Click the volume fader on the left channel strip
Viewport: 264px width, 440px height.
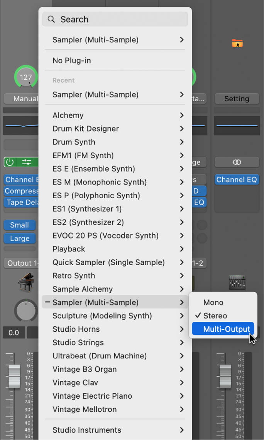tap(14, 377)
